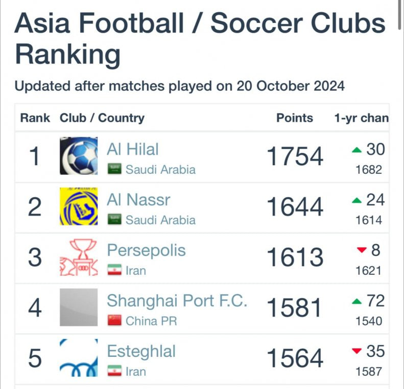Open the Persepolis club page
This screenshot has width=404, height=389.
pyautogui.click(x=146, y=251)
